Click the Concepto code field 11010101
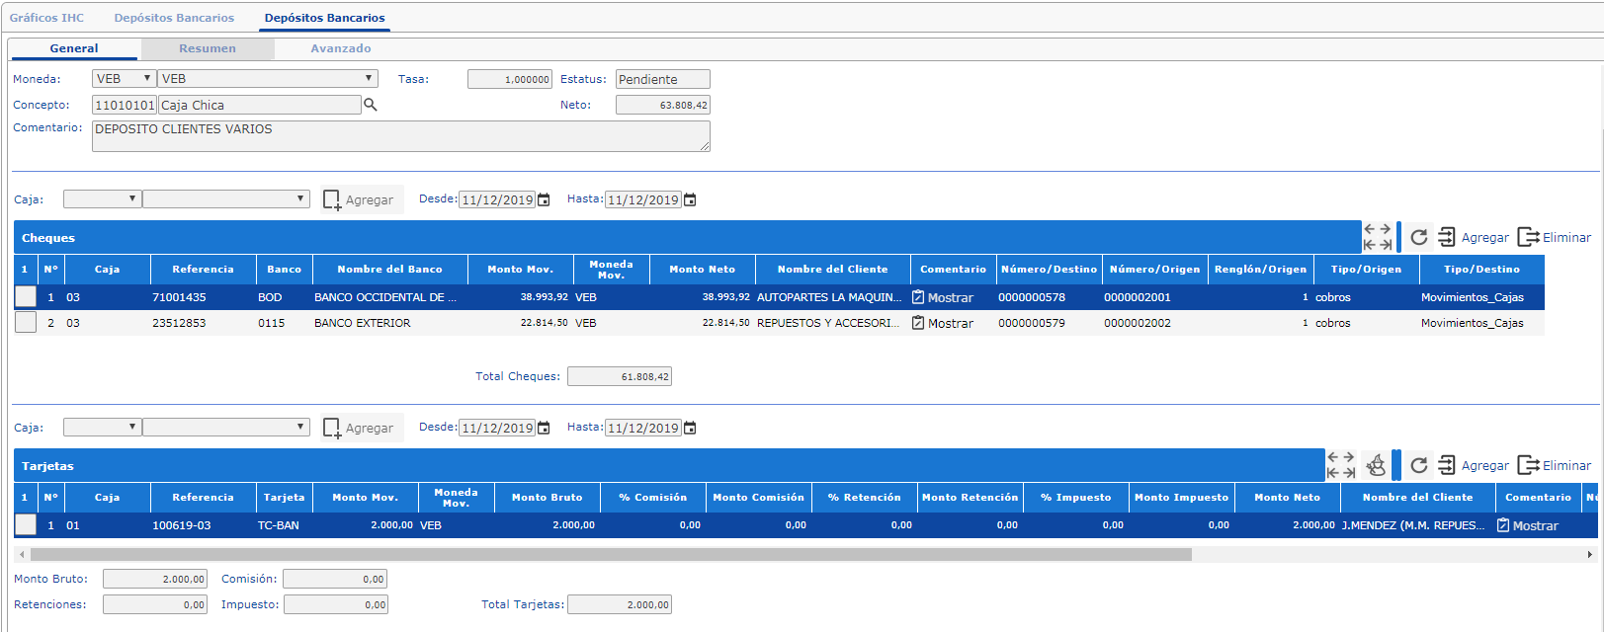1604x632 pixels. coord(125,105)
